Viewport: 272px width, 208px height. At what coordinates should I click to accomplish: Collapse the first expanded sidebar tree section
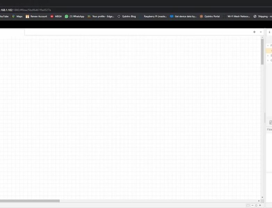point(268,45)
